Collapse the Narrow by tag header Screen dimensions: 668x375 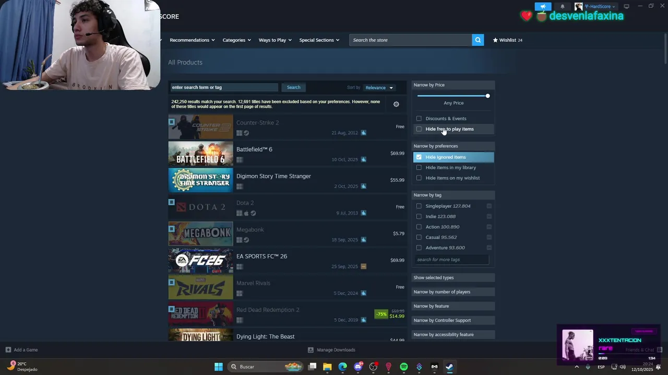click(x=454, y=195)
